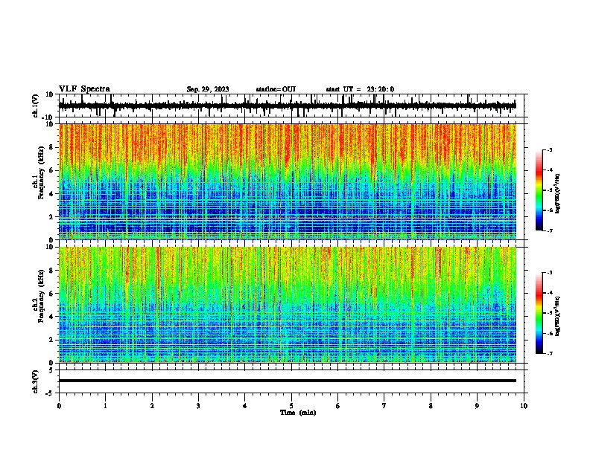Click the '-7' label on ch.1 color bar

[550, 231]
